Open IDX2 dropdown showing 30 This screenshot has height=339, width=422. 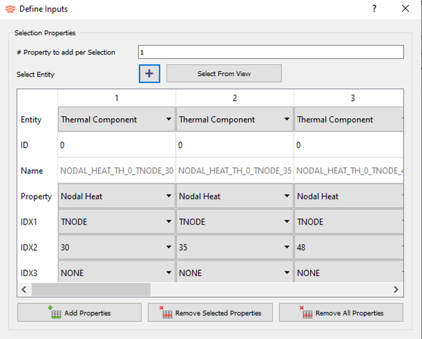116,247
